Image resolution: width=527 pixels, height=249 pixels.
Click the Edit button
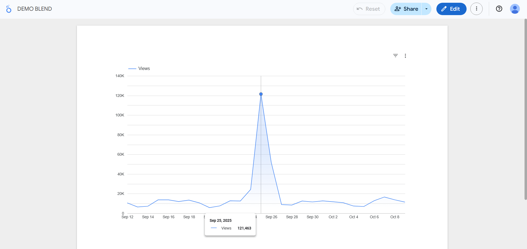point(451,9)
